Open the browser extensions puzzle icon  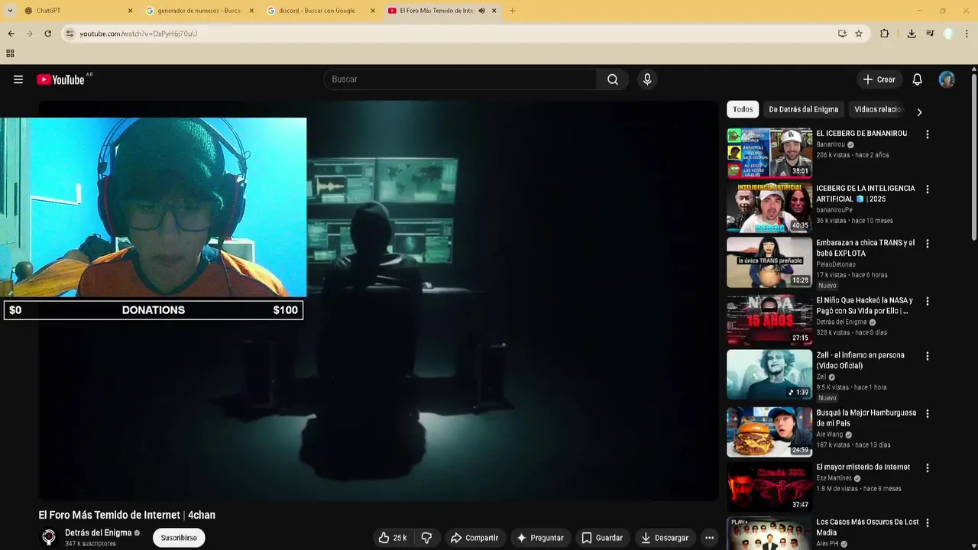pos(885,34)
